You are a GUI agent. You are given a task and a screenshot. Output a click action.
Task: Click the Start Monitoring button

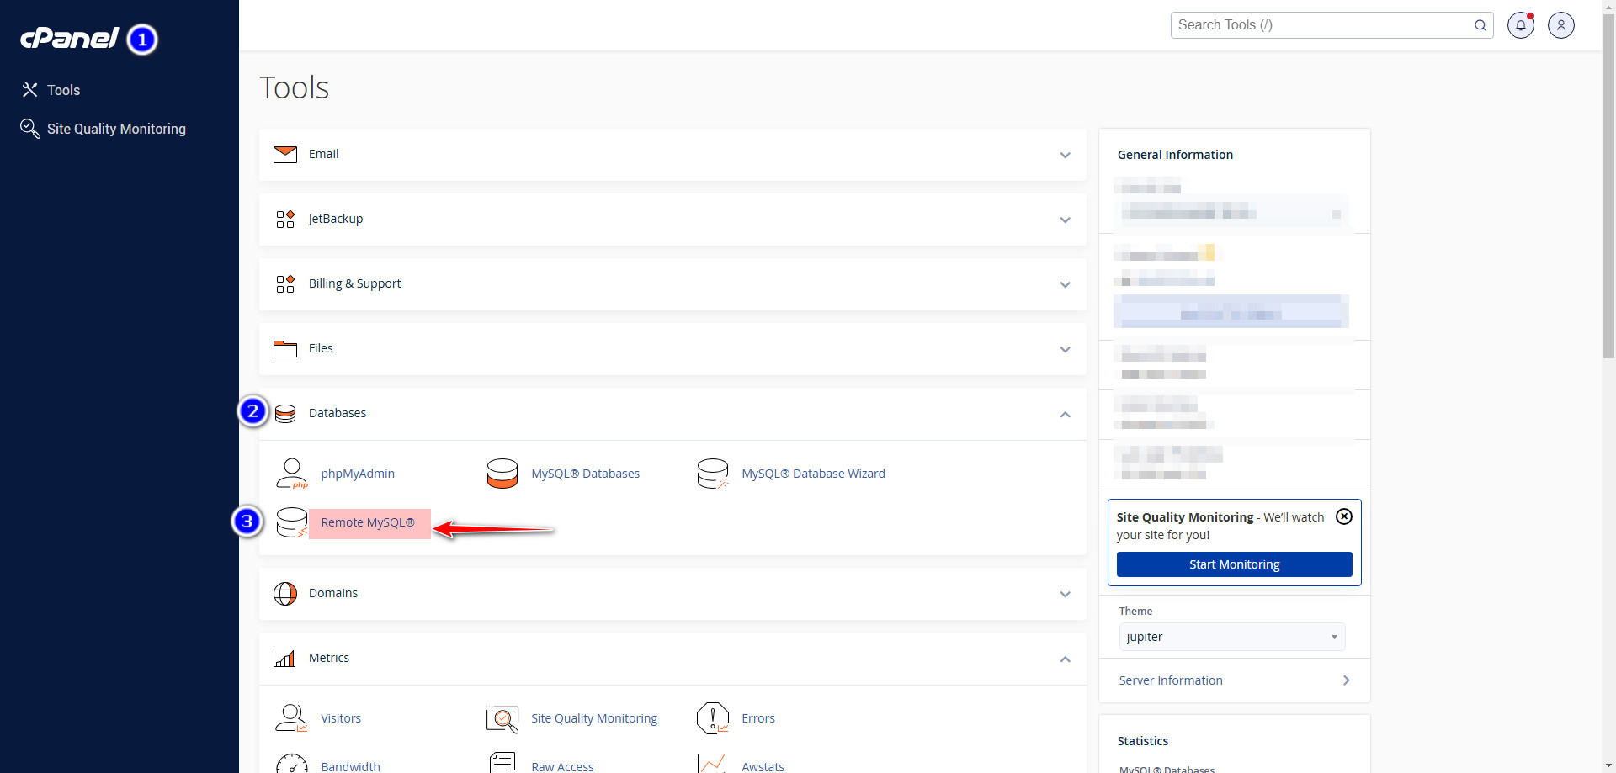point(1234,564)
